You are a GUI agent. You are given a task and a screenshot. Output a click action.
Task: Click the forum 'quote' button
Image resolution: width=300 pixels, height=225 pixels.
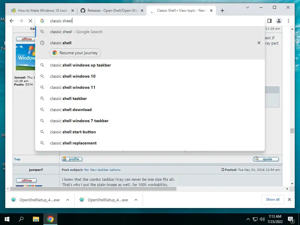point(266,159)
